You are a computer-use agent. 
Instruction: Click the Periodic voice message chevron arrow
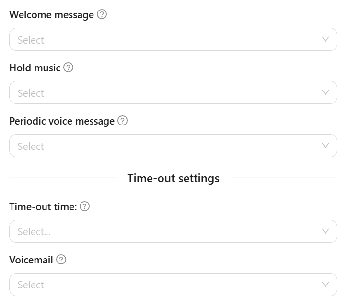325,146
